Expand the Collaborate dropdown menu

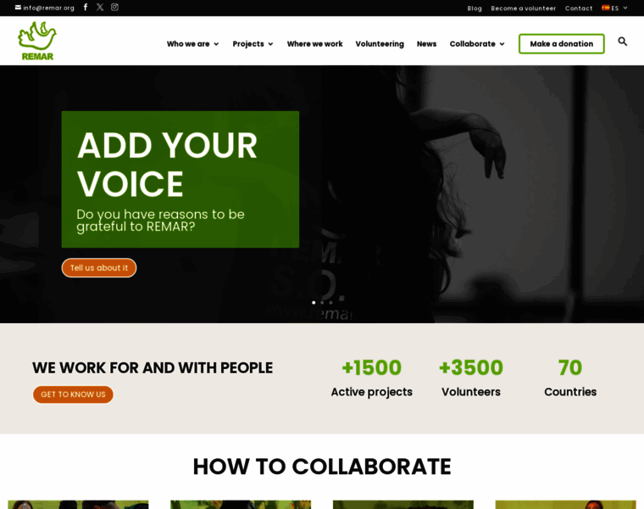[x=477, y=44]
